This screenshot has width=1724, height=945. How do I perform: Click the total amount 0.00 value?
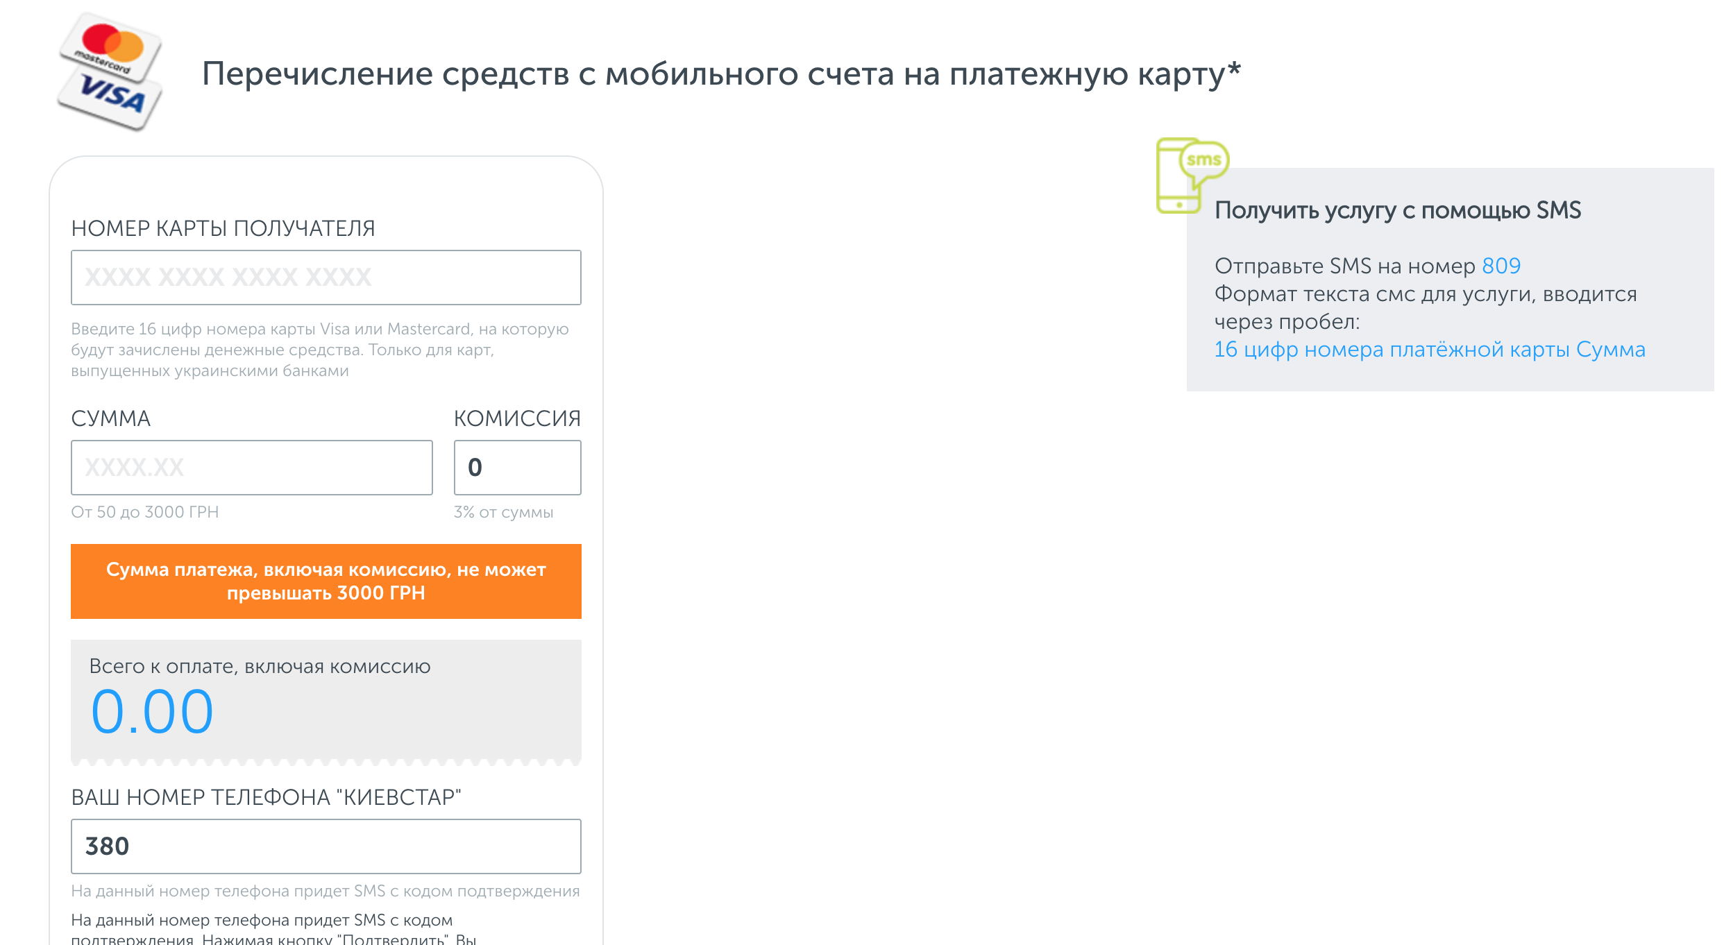152,712
